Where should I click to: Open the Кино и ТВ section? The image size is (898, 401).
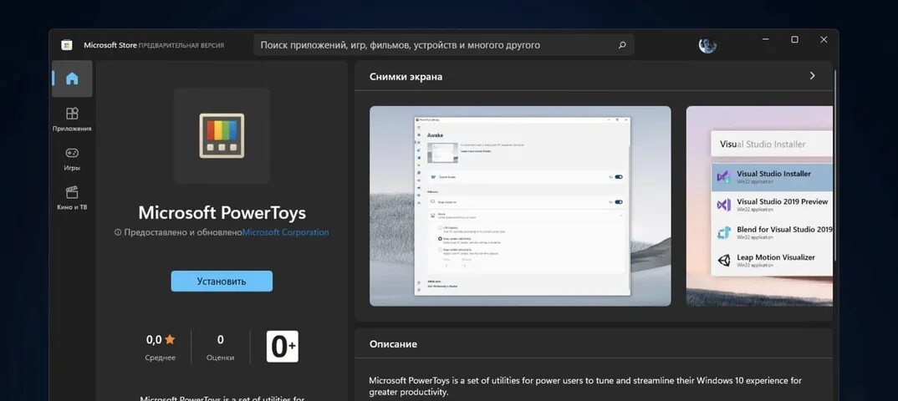[x=72, y=198]
